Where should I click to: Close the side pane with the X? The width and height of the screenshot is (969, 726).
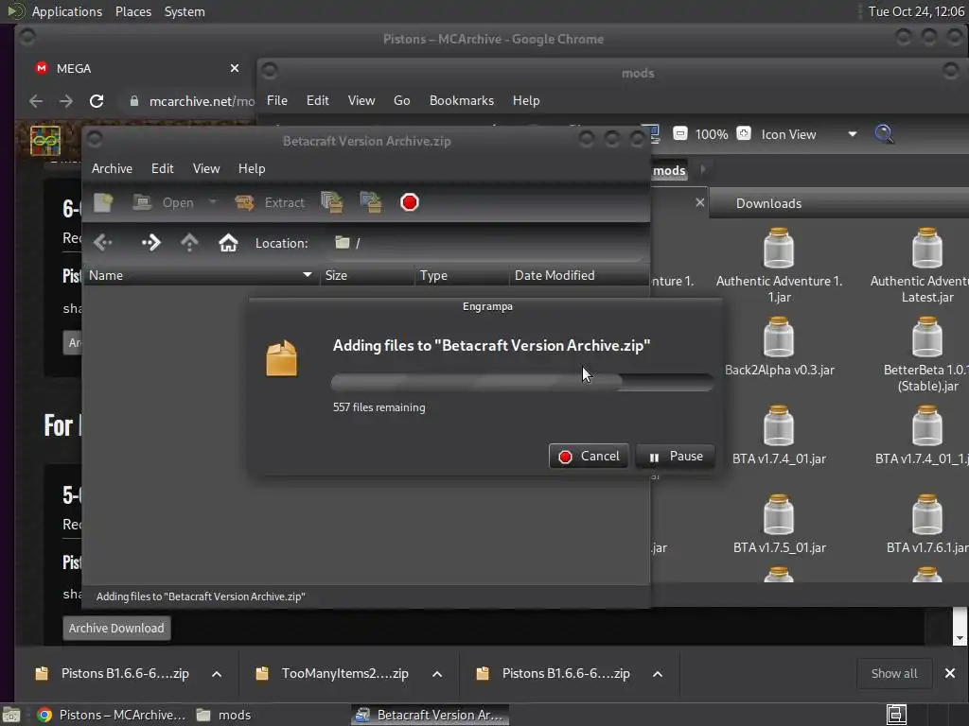[x=699, y=202]
